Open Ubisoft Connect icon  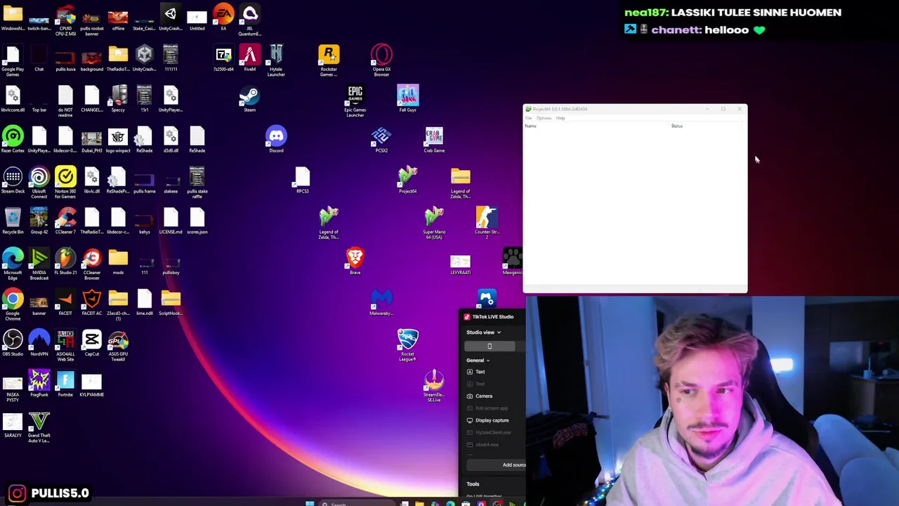click(x=39, y=183)
